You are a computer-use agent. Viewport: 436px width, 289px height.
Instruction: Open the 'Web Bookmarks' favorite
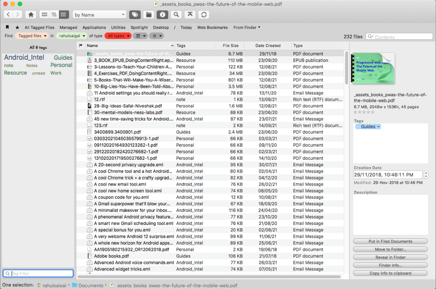(212, 28)
